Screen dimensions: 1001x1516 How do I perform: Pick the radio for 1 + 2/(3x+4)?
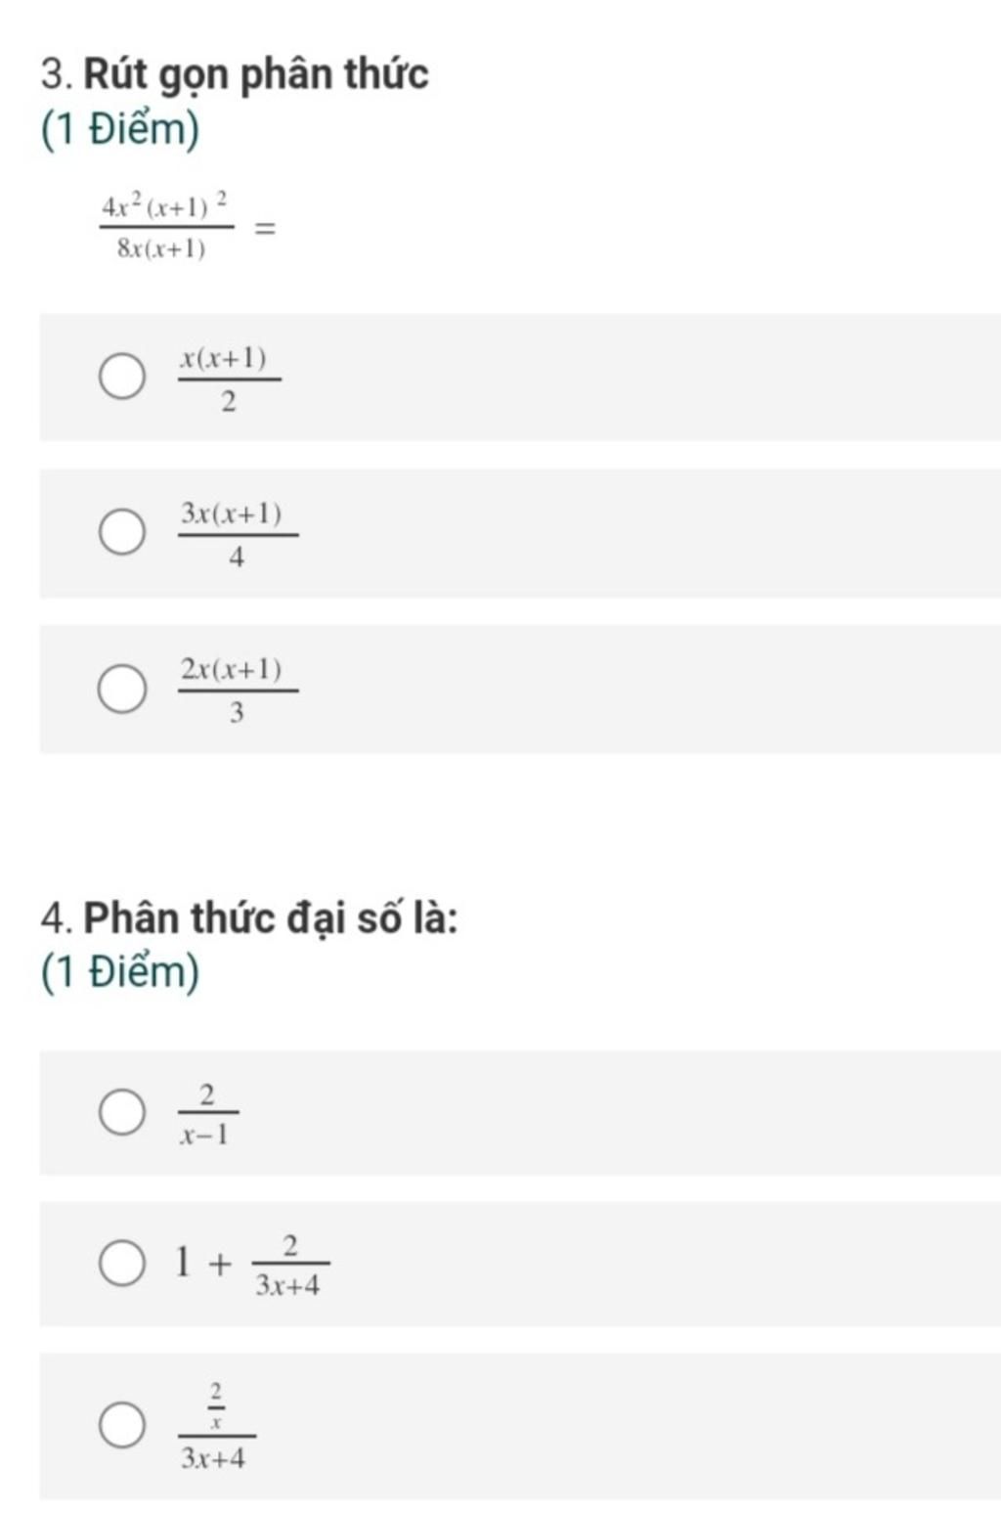tap(122, 1263)
